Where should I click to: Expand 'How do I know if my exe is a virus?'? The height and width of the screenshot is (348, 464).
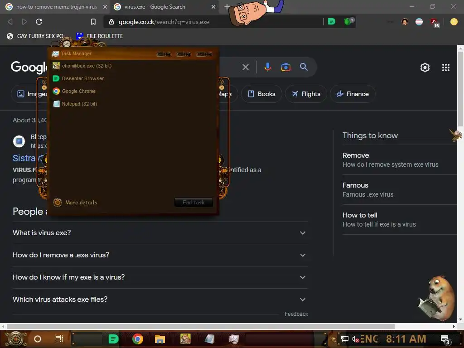coord(160,277)
